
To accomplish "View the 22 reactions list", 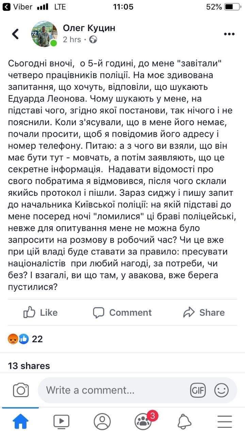I will pos(37,339).
